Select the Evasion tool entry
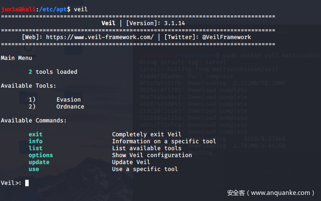This screenshot has height=201, width=321. pyautogui.click(x=69, y=99)
